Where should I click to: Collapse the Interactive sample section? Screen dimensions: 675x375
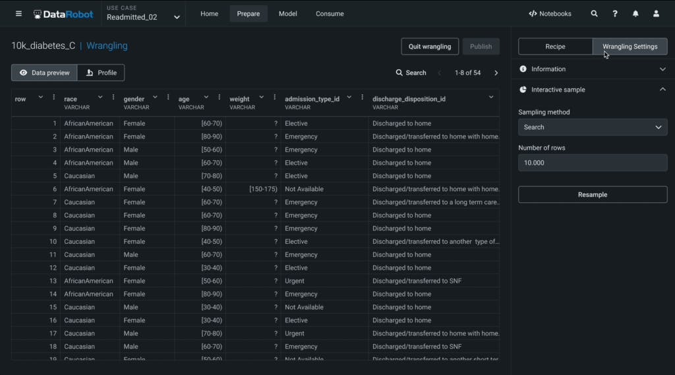(x=662, y=90)
